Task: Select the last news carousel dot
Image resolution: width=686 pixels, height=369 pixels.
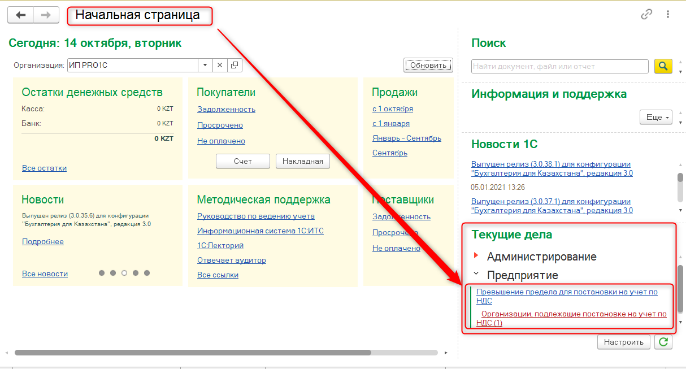Action: [x=147, y=273]
